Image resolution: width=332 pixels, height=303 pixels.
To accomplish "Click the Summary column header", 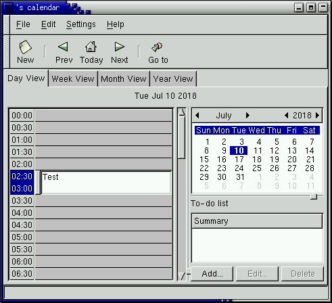I will (257, 221).
